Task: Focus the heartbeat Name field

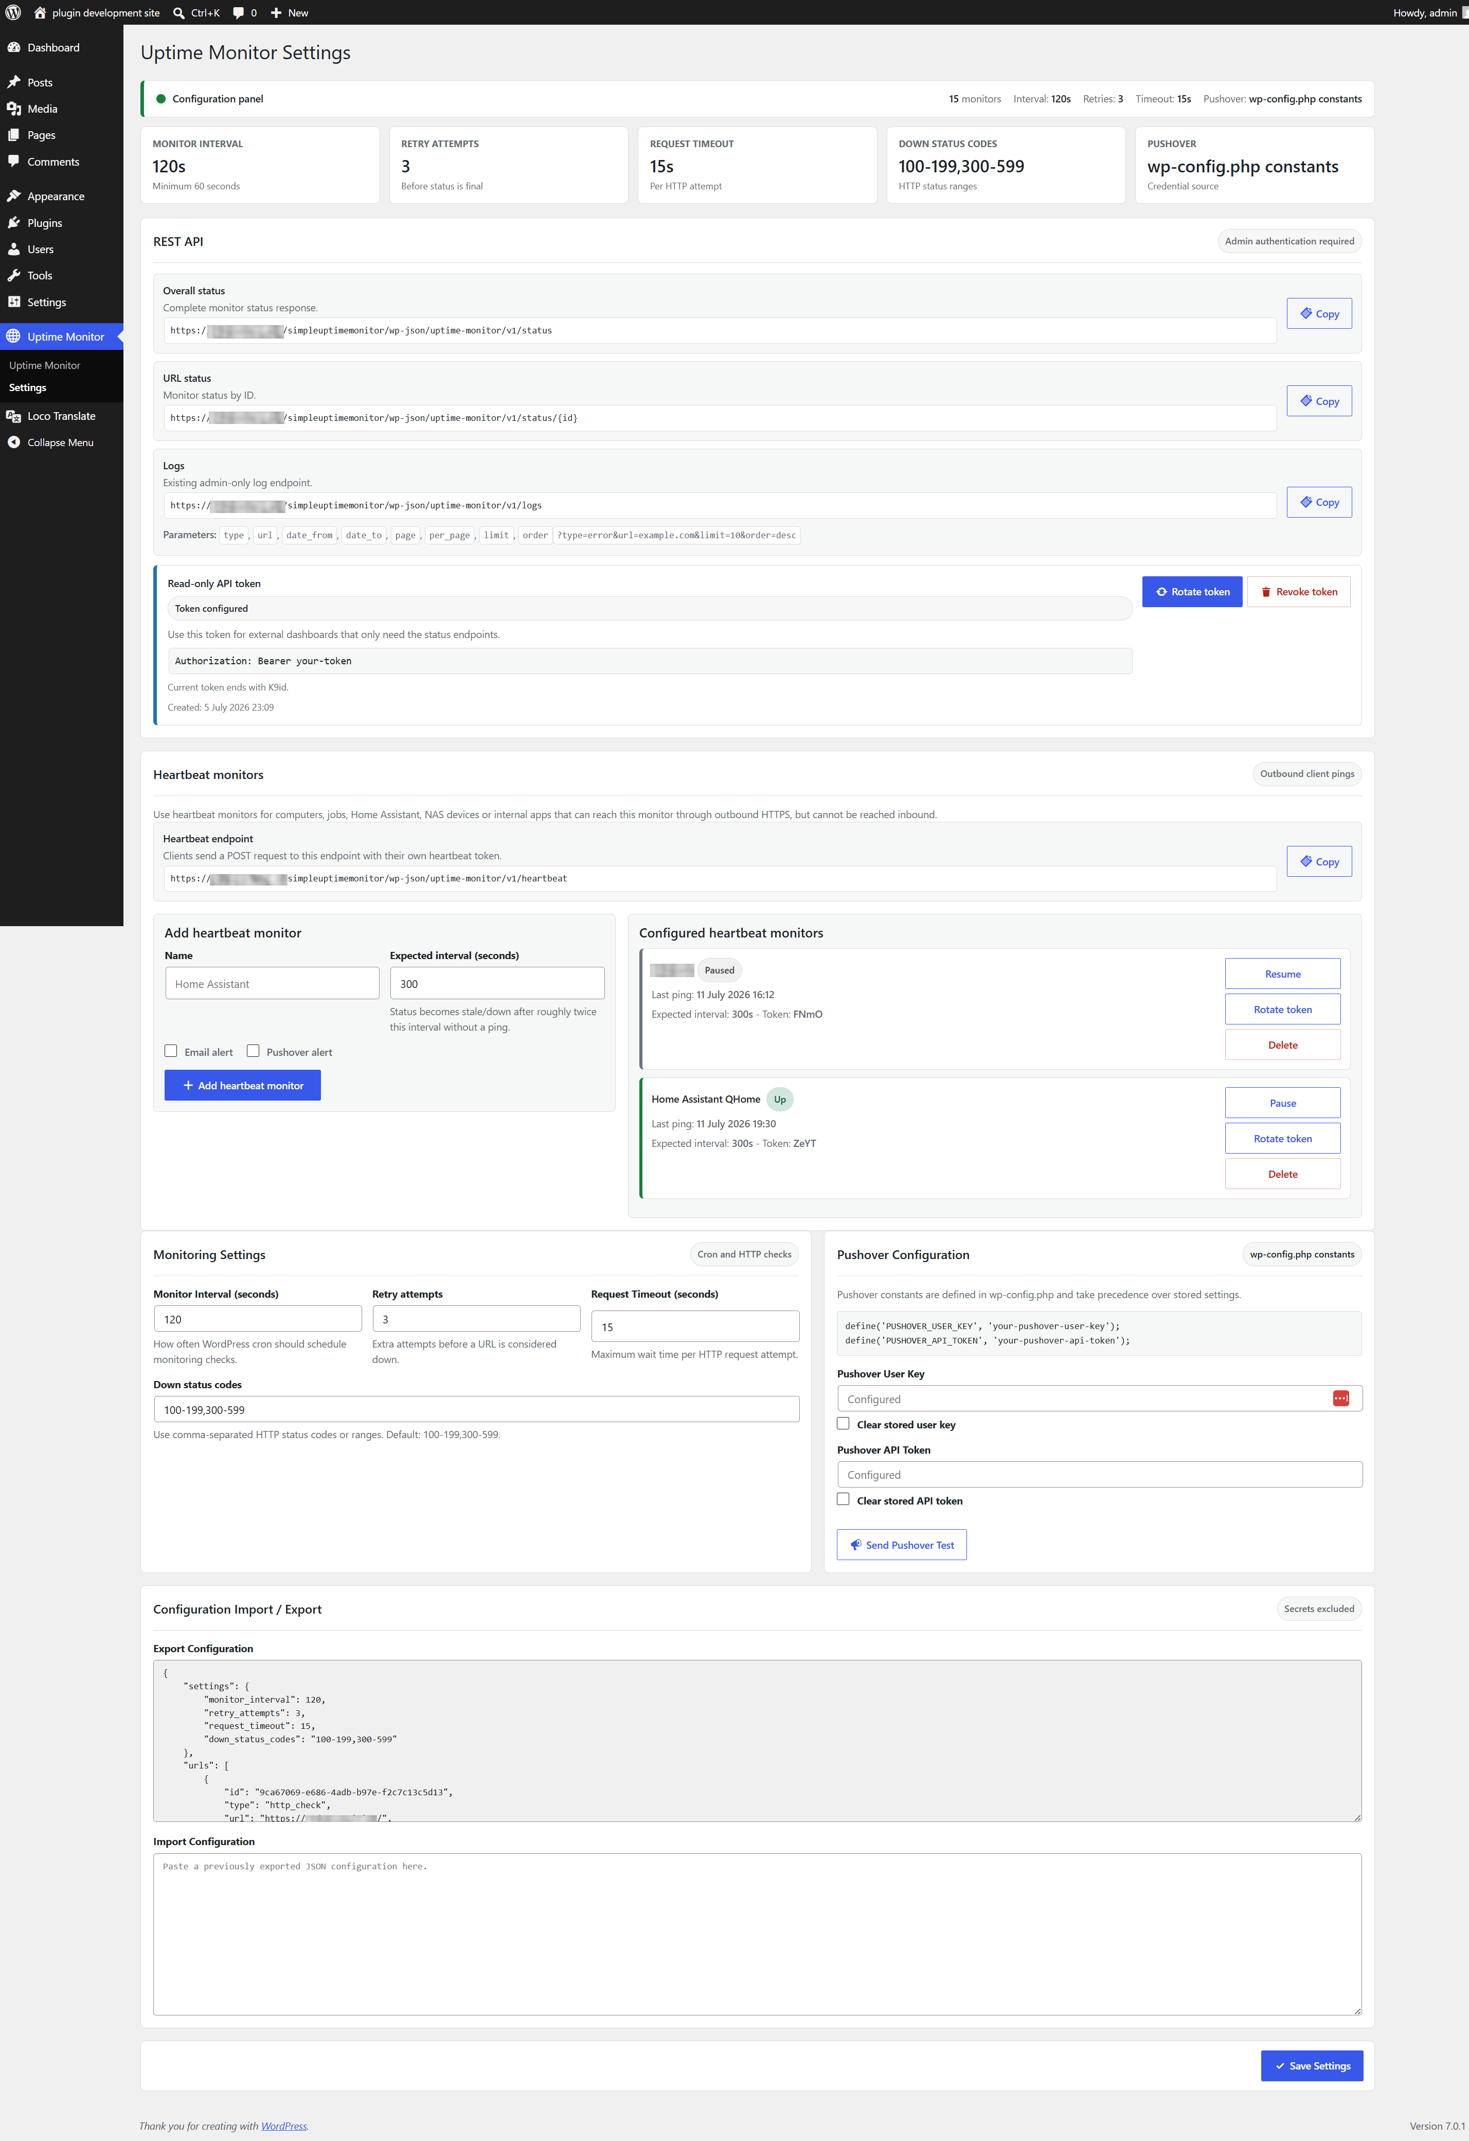Action: (272, 983)
